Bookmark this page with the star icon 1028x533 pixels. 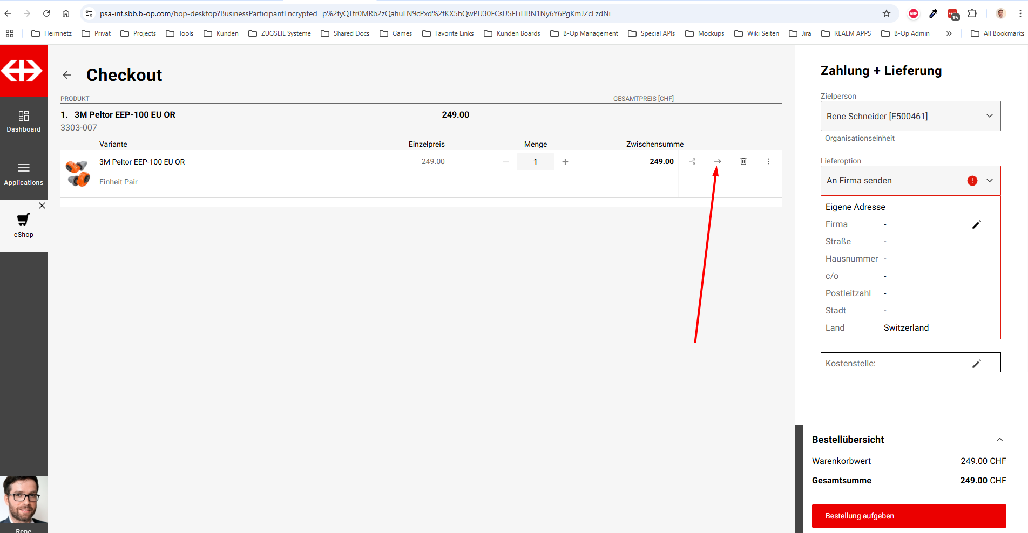point(887,13)
